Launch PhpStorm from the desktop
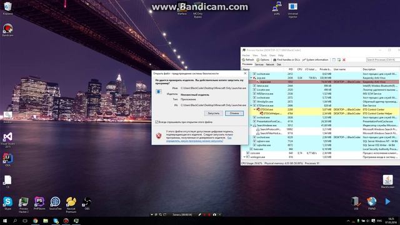This screenshot has width=400, height=225. [x=39, y=203]
